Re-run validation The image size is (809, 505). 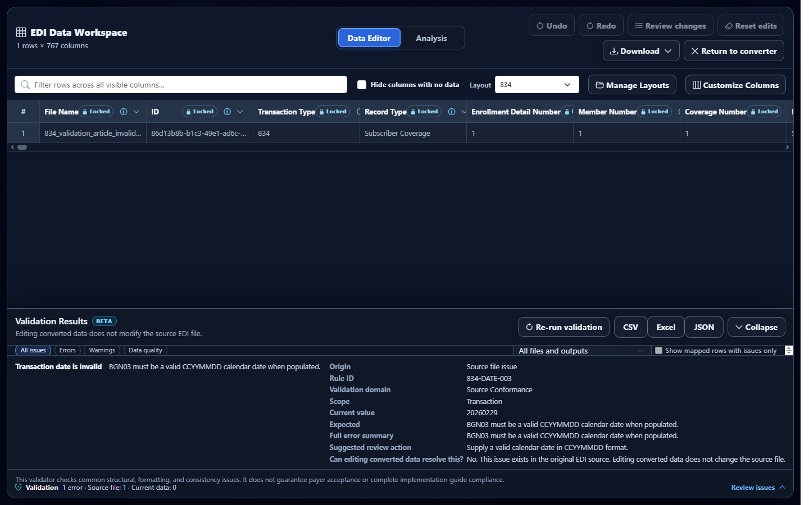click(563, 327)
